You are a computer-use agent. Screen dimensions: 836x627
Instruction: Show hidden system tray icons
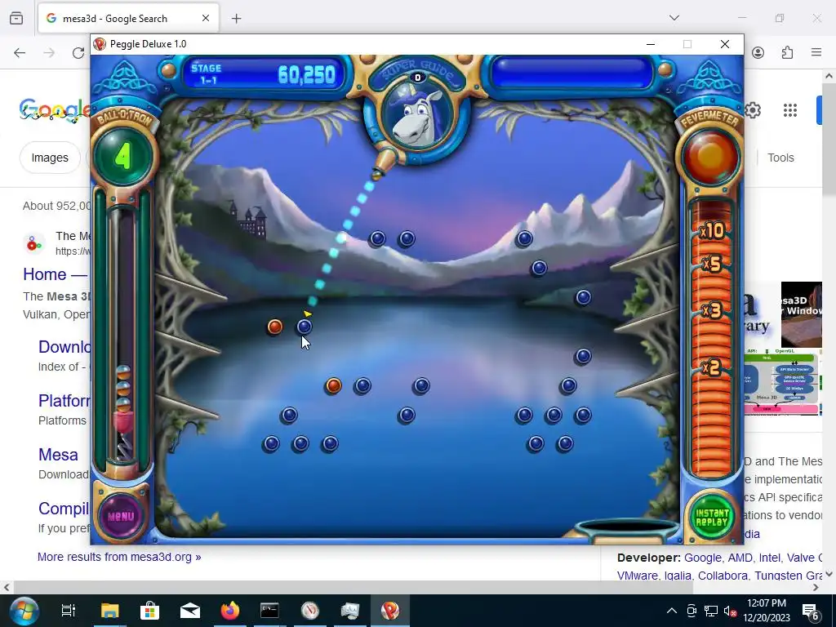tap(672, 611)
